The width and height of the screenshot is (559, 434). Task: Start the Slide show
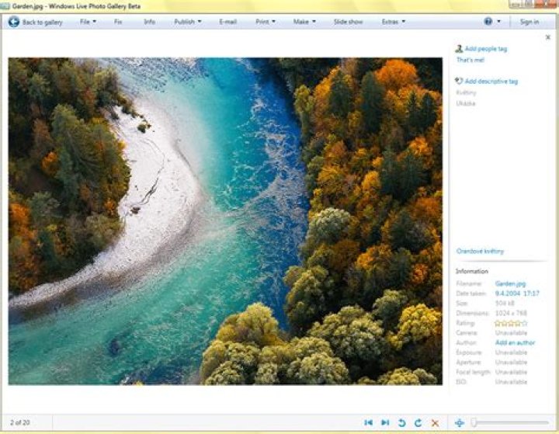[348, 22]
